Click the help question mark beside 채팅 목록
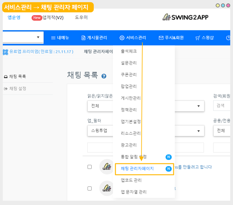Viewport: 233px width, 205px height. pyautogui.click(x=104, y=76)
